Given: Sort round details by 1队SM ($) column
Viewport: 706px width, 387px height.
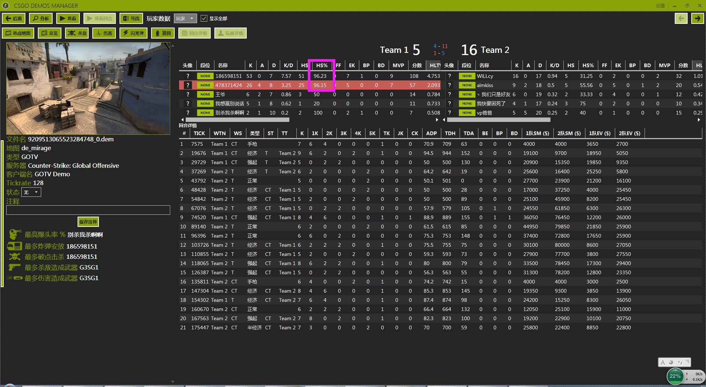Looking at the screenshot, I should click(x=537, y=133).
